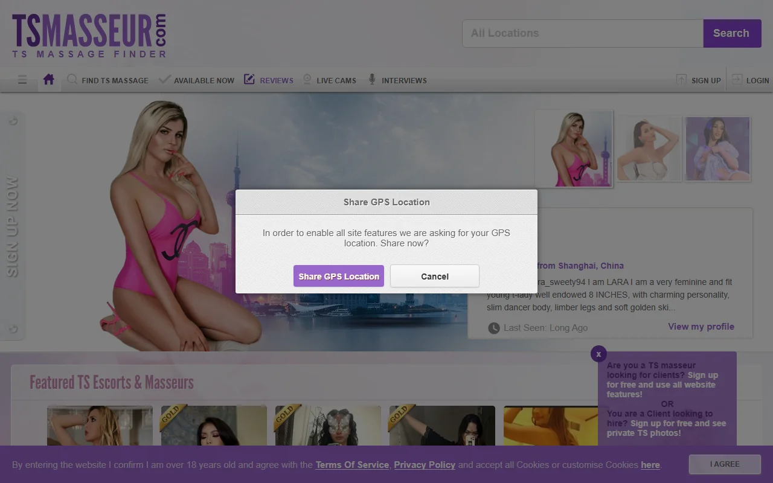Viewport: 773px width, 483px height.
Task: Click the Live Cams location pin icon
Action: pos(307,79)
